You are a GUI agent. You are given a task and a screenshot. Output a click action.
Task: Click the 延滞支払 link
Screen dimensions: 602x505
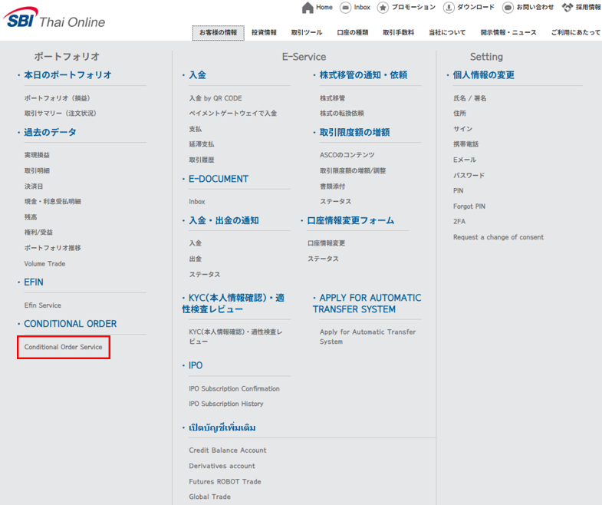202,144
